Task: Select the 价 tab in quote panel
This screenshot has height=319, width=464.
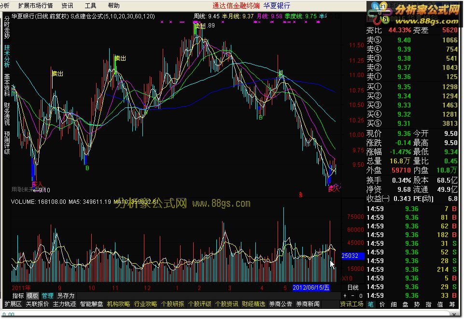Action: pyautogui.click(x=382, y=304)
